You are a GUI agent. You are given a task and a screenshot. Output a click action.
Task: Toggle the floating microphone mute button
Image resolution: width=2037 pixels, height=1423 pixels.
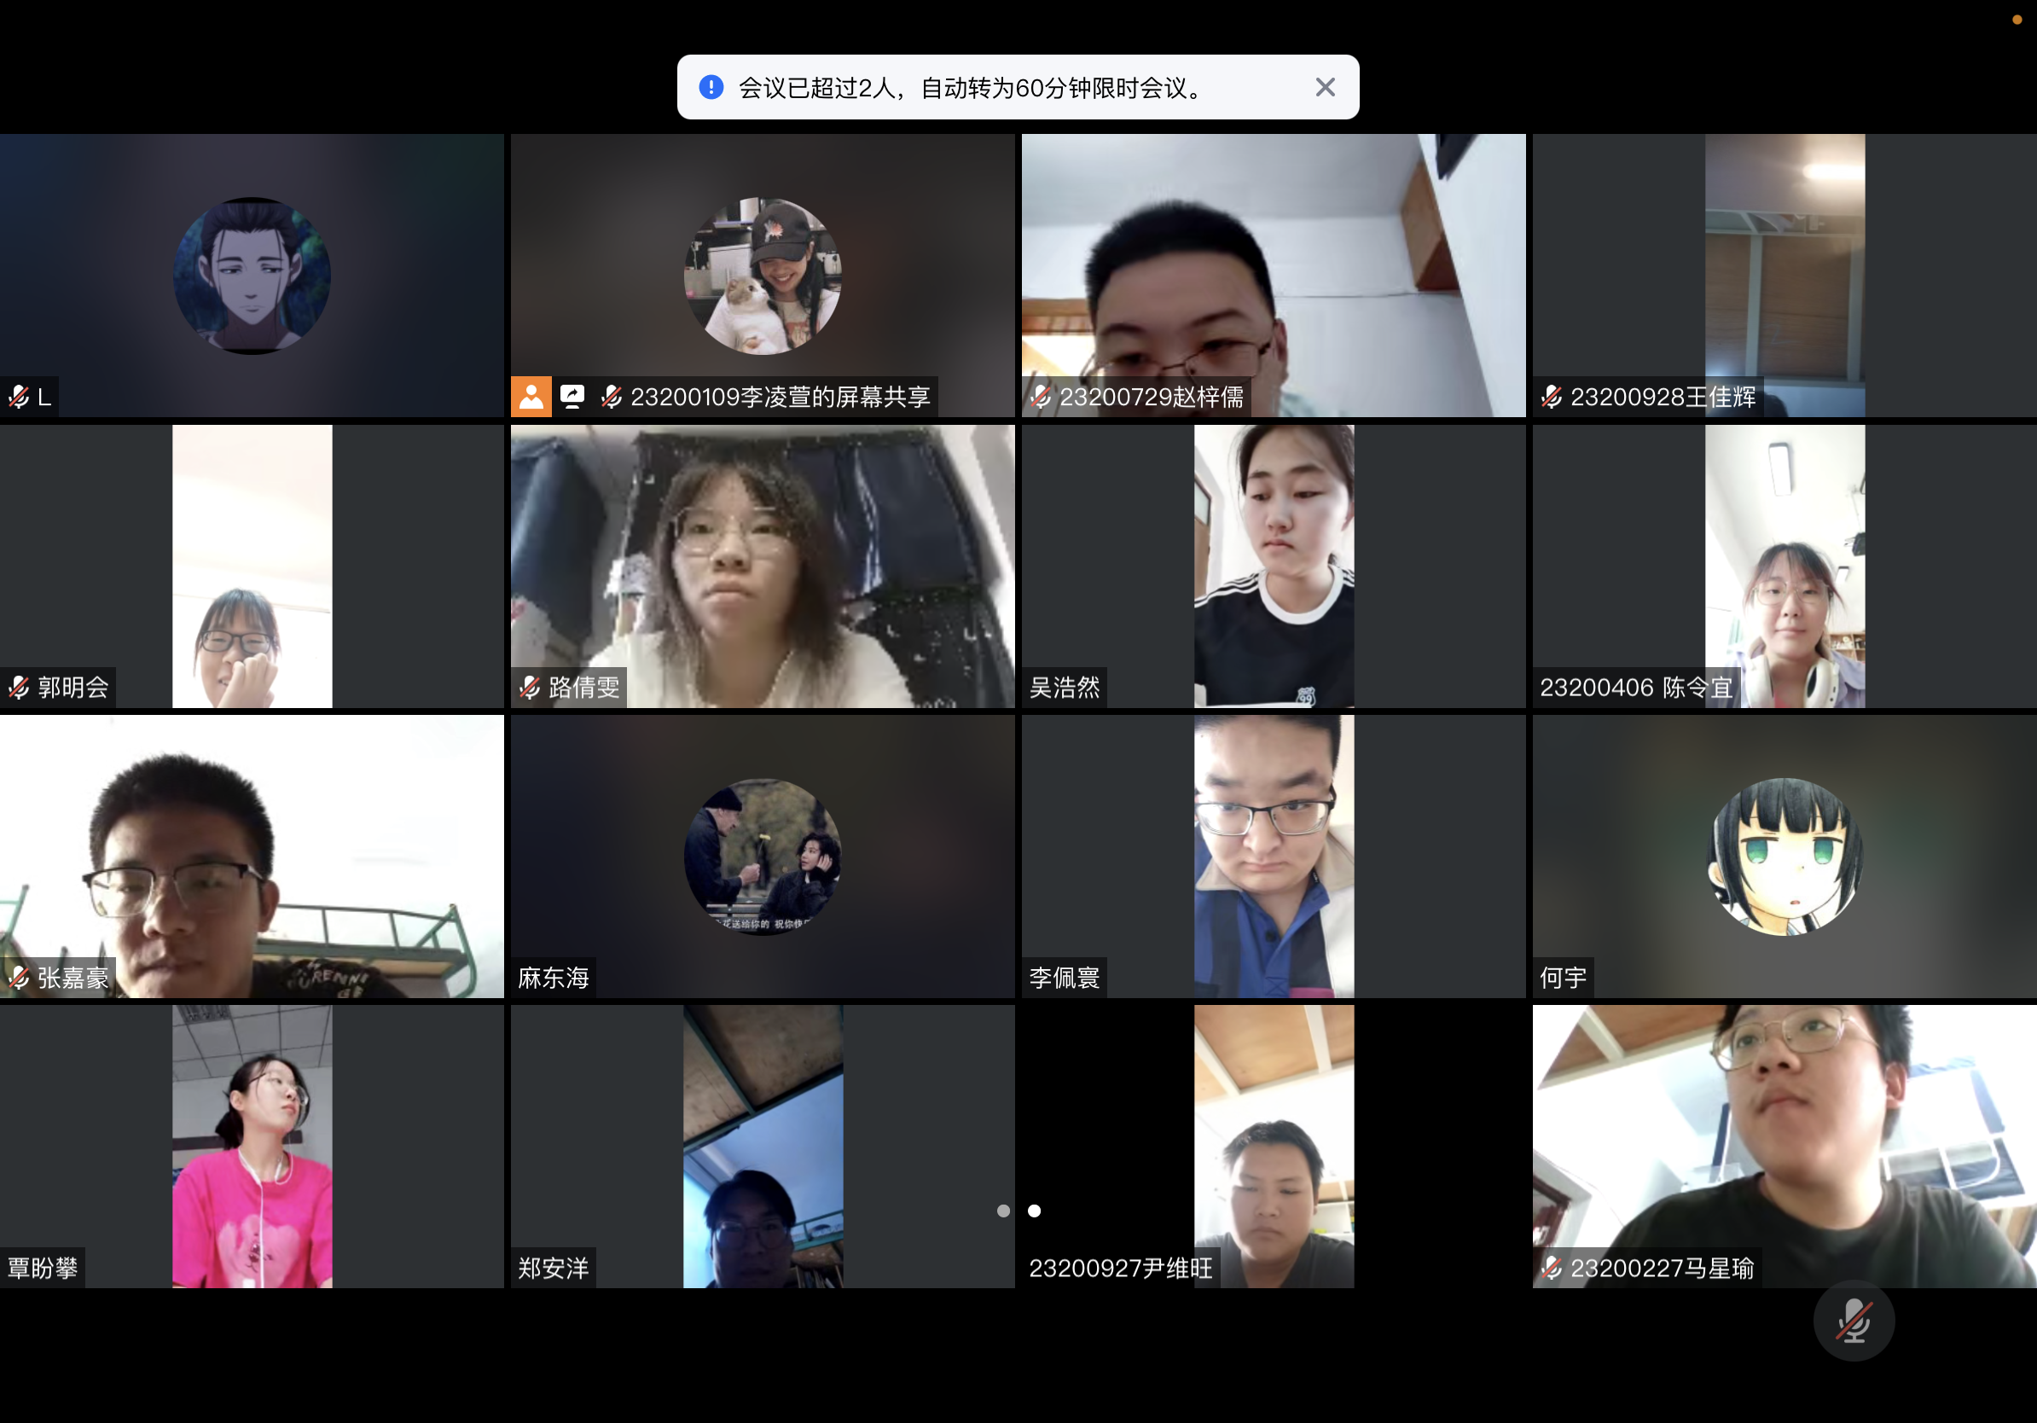click(x=1854, y=1321)
